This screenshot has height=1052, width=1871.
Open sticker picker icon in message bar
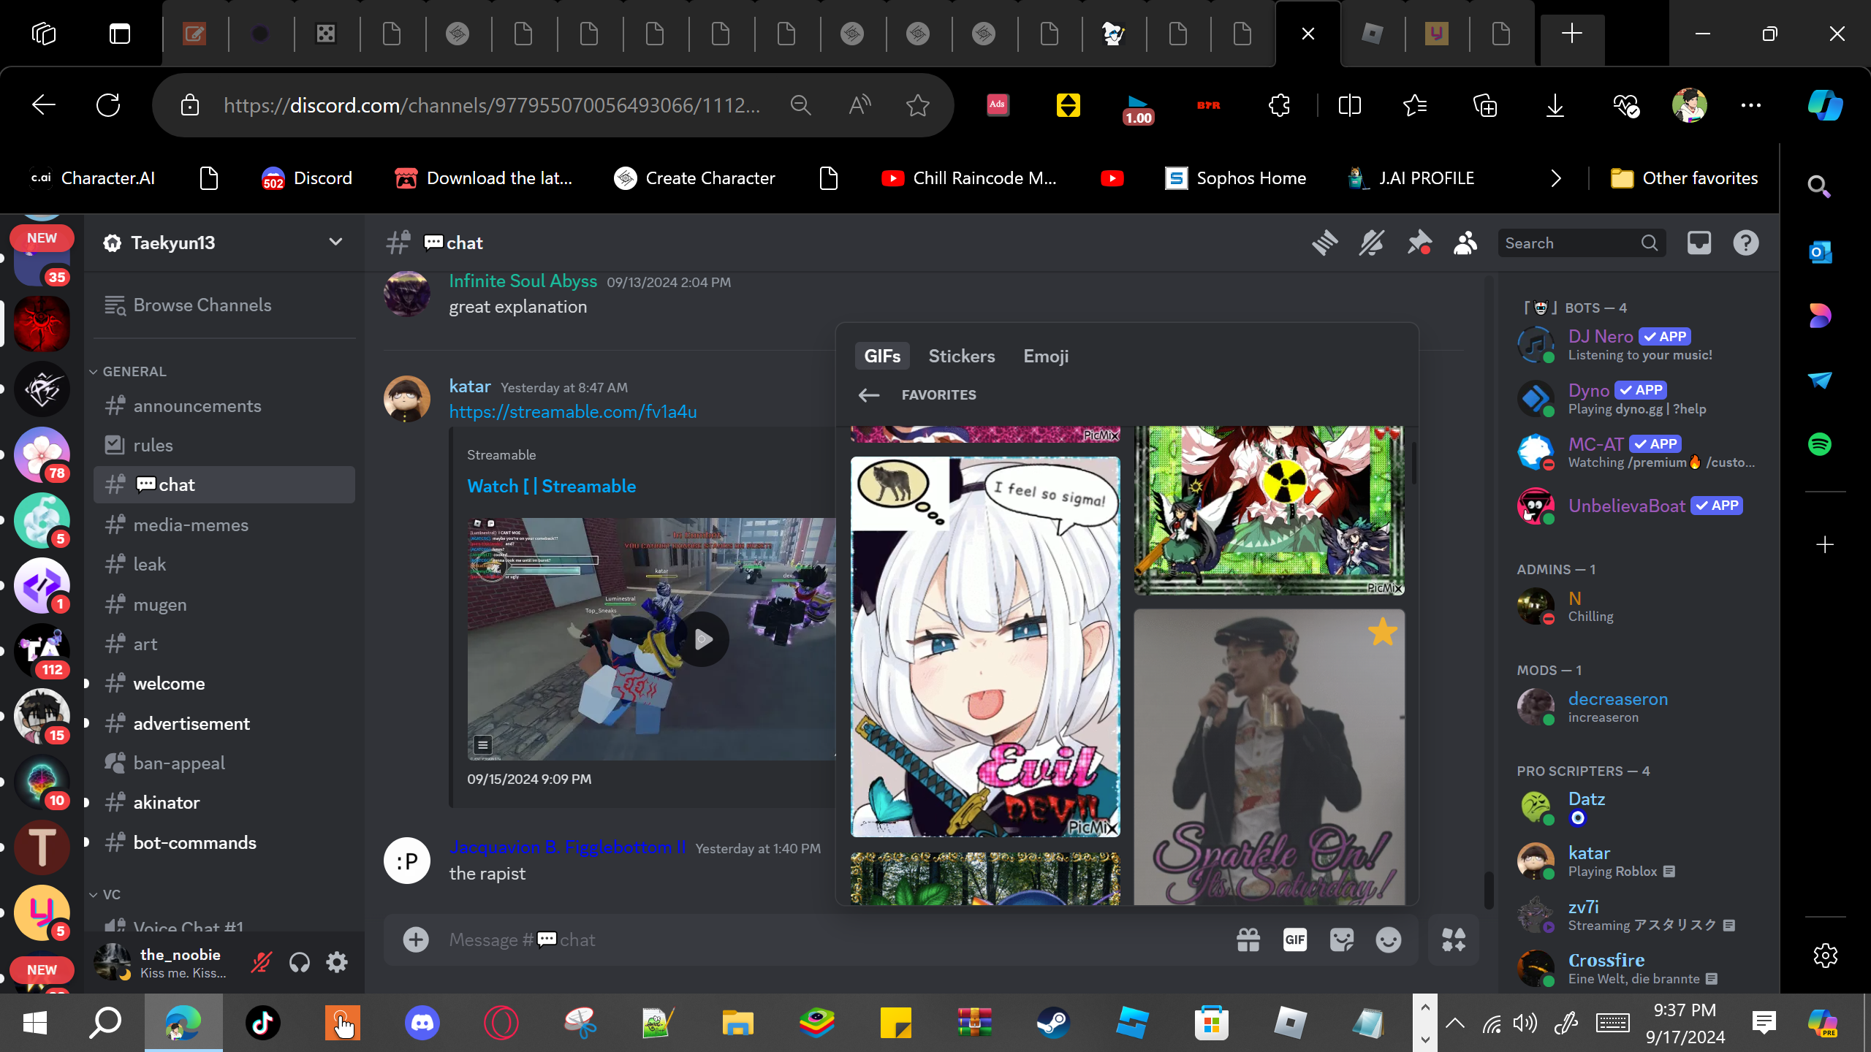coord(1342,940)
